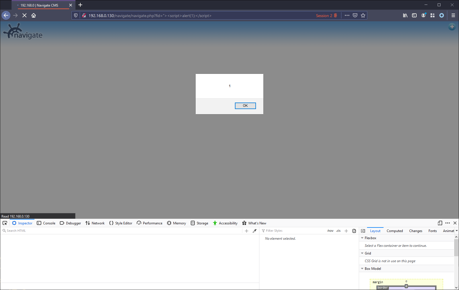Collapse the Grid section

pos(362,253)
